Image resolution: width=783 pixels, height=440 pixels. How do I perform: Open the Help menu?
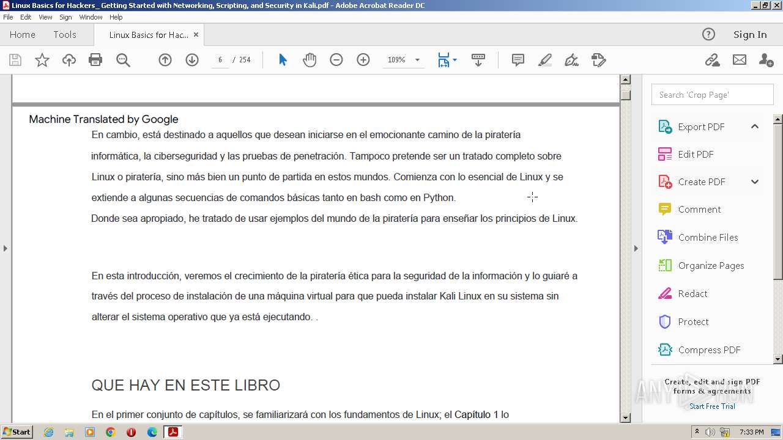tap(116, 17)
